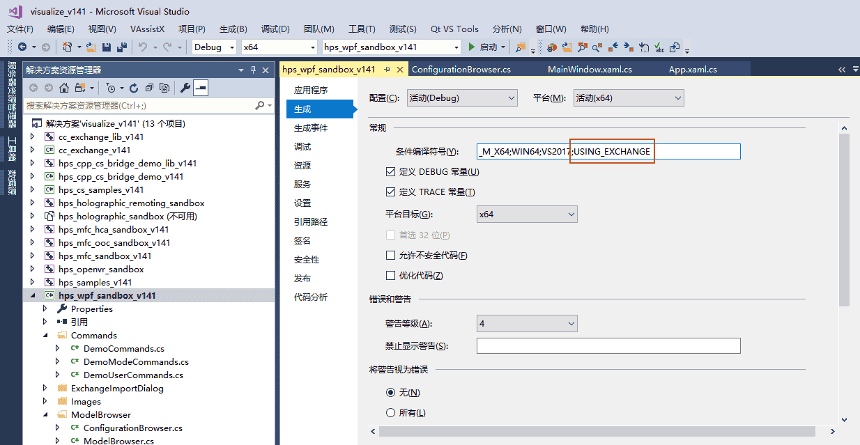Toggle the 定义 DEBUG 常量 checkbox
The width and height of the screenshot is (860, 445).
(390, 171)
